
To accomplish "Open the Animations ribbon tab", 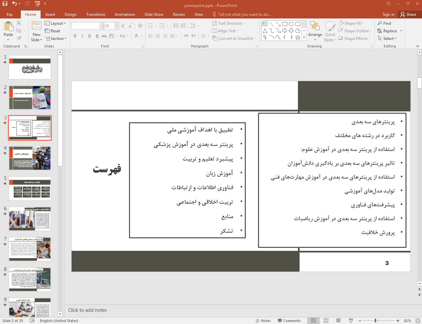I will pyautogui.click(x=125, y=15).
